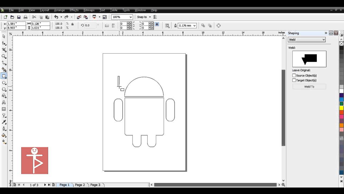The image size is (344, 194).
Task: Toggle the round corners together lock
Action: coord(157,24)
